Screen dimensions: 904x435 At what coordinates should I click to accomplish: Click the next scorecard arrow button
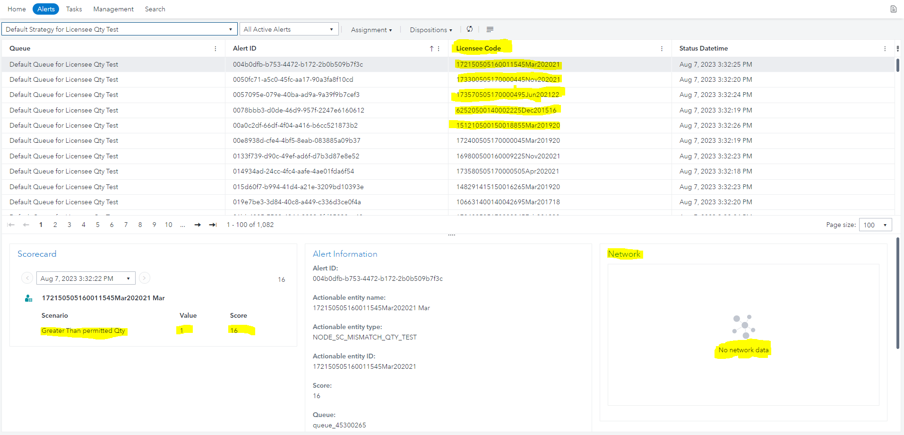click(145, 278)
